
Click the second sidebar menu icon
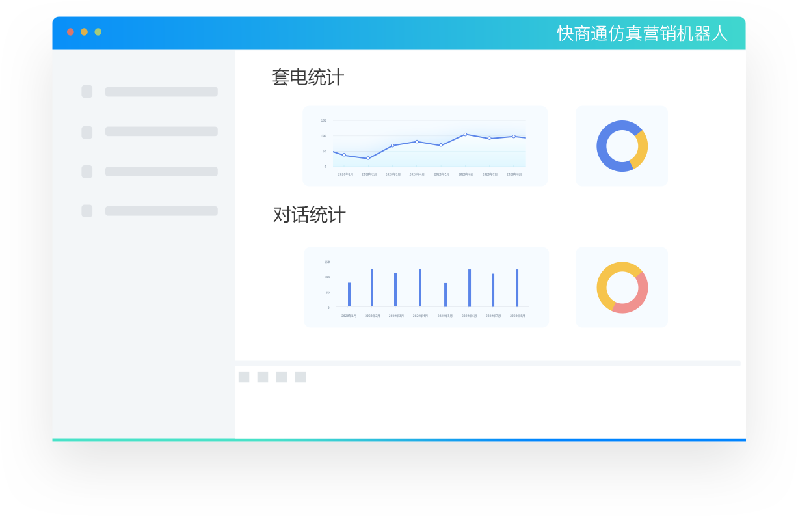(86, 132)
